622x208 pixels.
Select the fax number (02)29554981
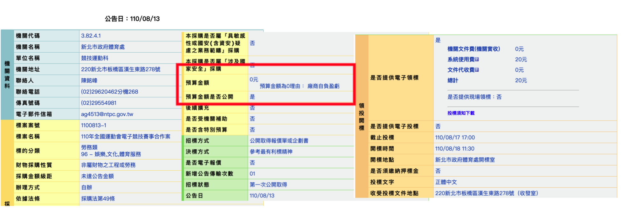tap(99, 103)
